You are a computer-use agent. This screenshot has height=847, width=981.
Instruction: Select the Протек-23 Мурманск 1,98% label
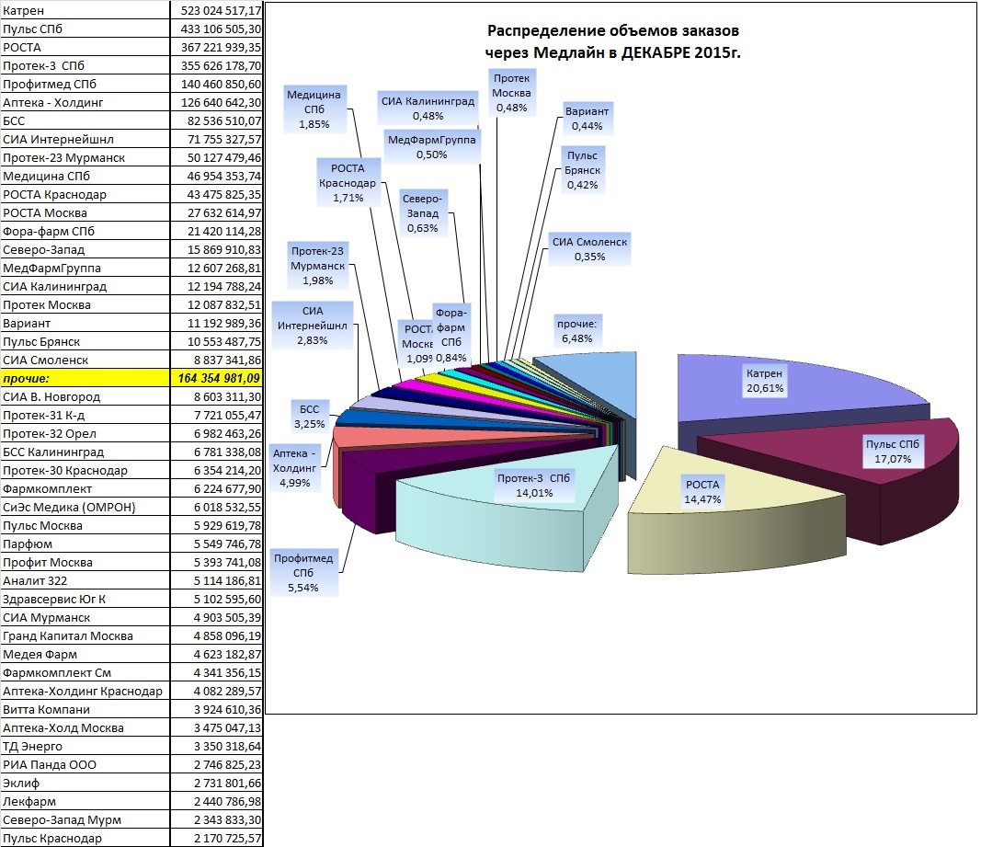coord(318,266)
